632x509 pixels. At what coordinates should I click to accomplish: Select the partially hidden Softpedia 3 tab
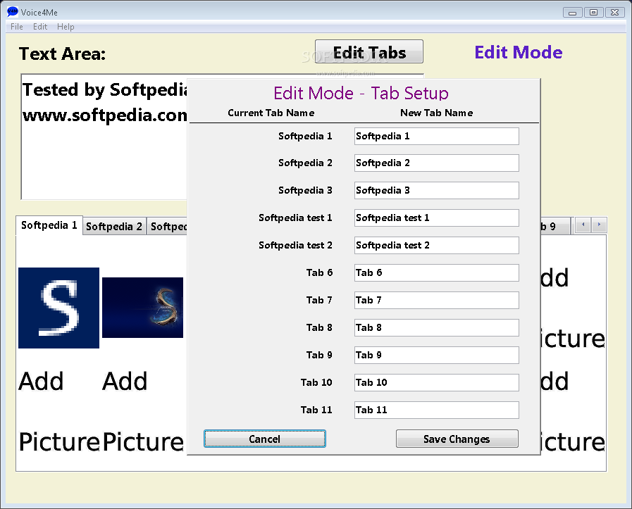[168, 226]
